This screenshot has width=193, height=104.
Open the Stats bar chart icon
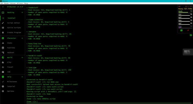point(3,43)
